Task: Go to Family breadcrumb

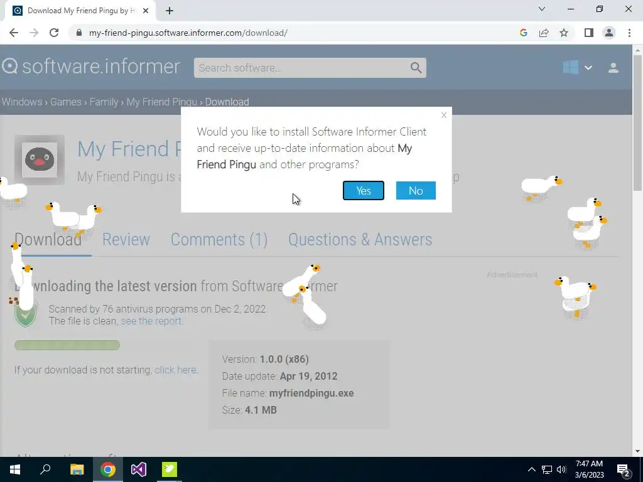Action: pyautogui.click(x=104, y=102)
